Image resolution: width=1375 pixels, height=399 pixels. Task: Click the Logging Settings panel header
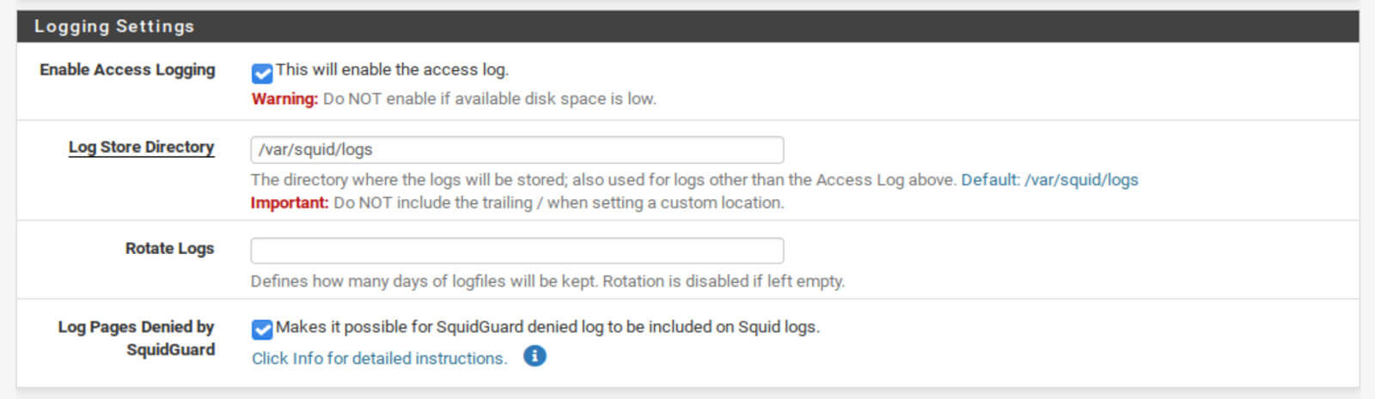tap(687, 27)
